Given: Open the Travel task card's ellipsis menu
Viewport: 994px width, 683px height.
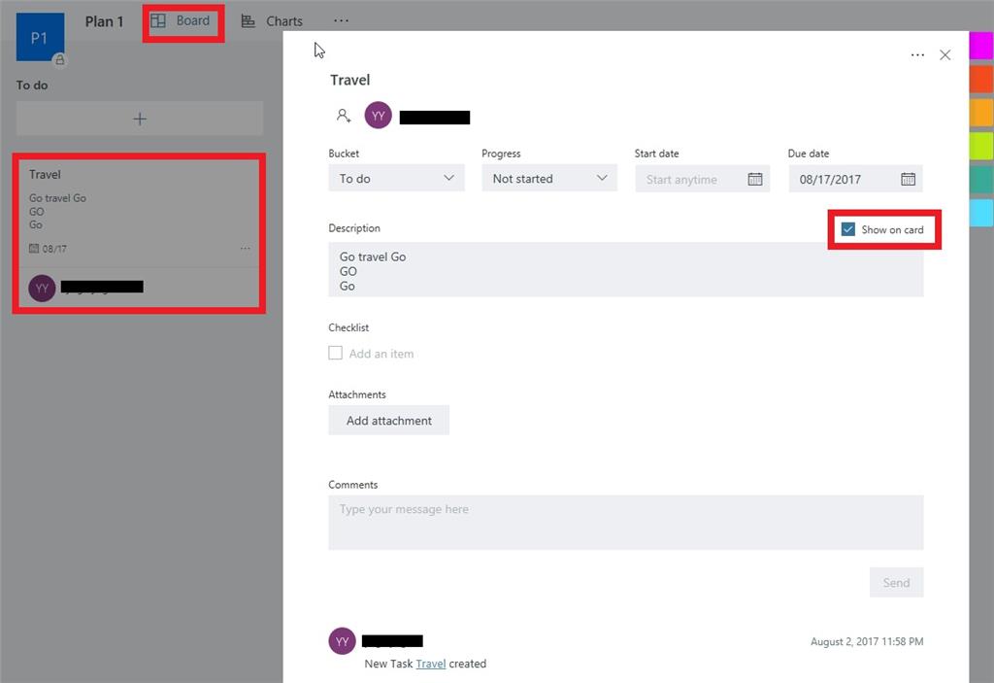Looking at the screenshot, I should [246, 248].
